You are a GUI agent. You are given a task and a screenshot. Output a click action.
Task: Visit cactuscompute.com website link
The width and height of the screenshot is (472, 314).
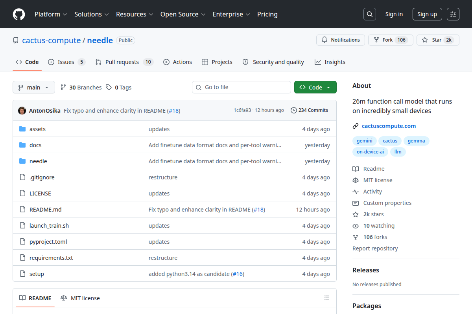(389, 126)
